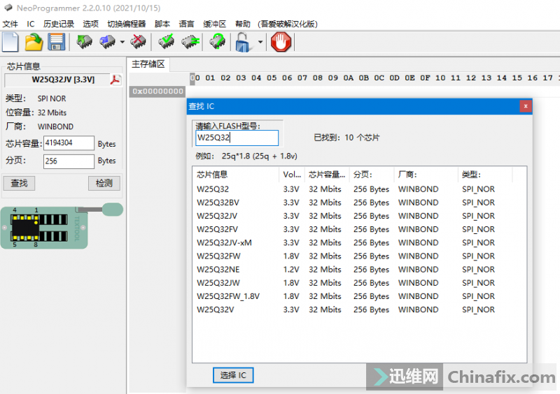Open dropdown arrow next to padlock icon
Viewport: 560px width, 394px height.
click(260, 42)
